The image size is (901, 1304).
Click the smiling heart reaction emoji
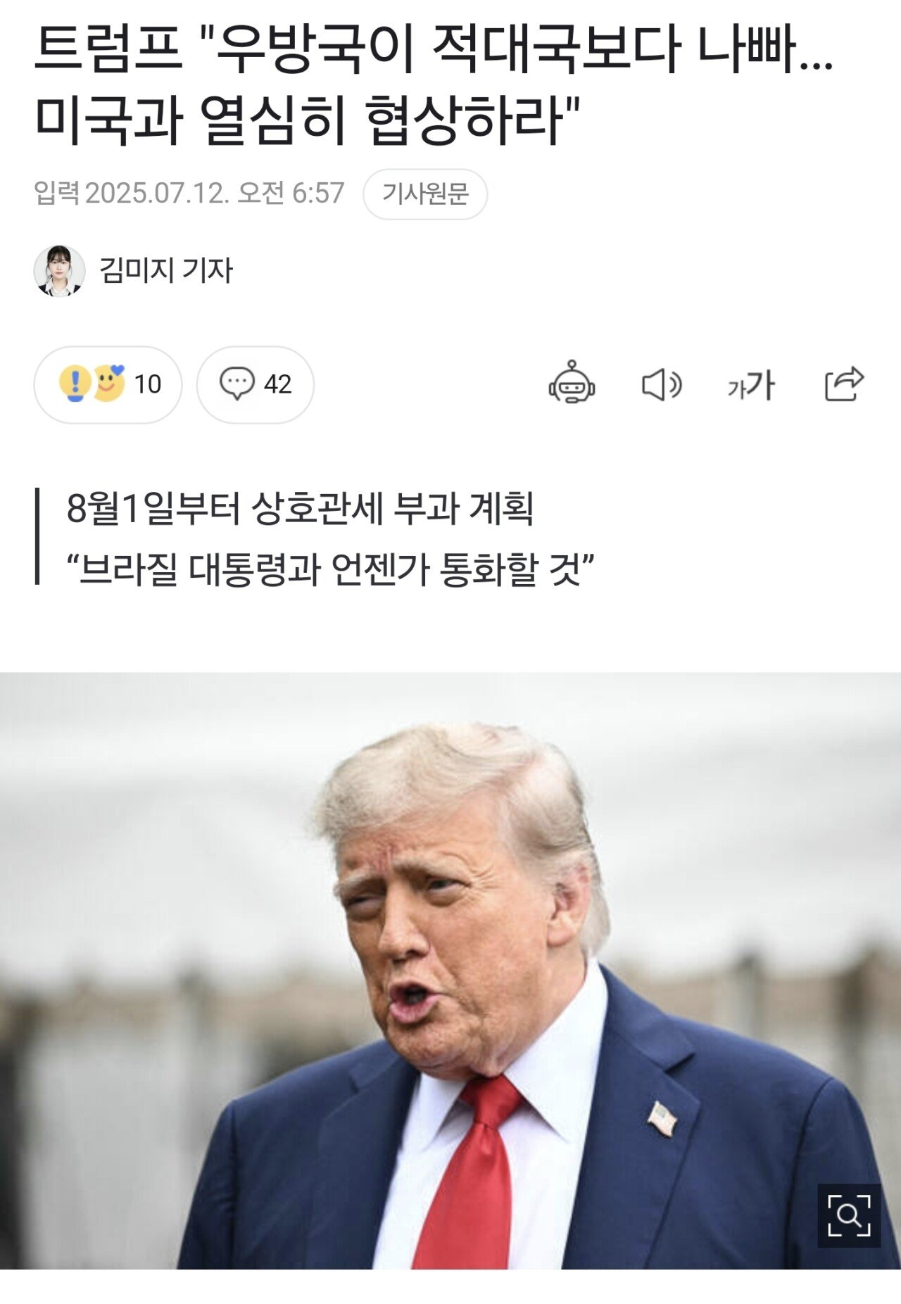pos(108,384)
